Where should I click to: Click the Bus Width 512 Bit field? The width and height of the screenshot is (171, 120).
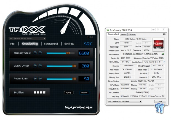click(156, 73)
